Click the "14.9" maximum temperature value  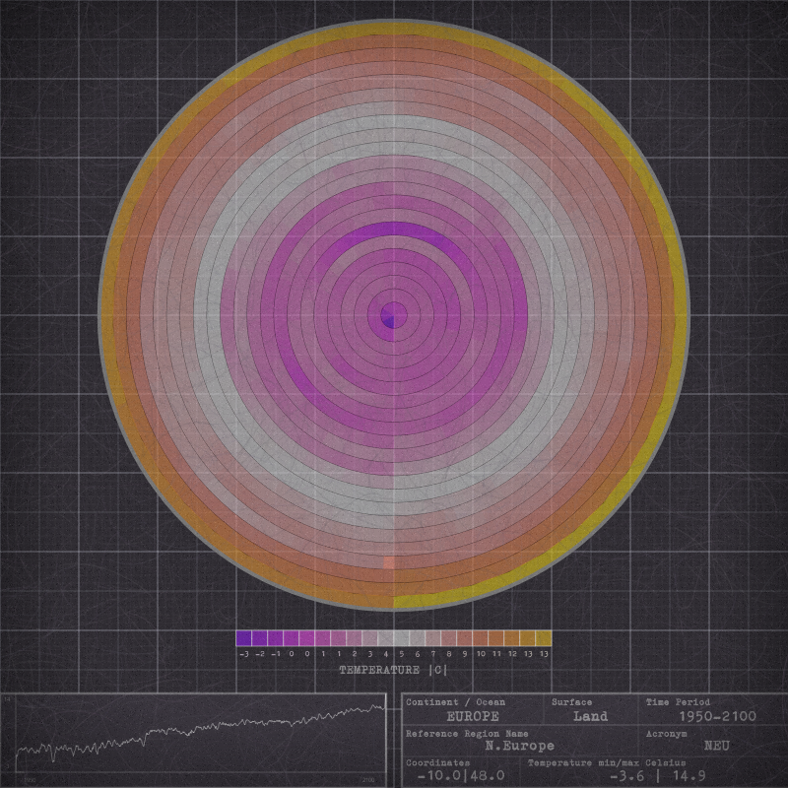[x=689, y=775]
